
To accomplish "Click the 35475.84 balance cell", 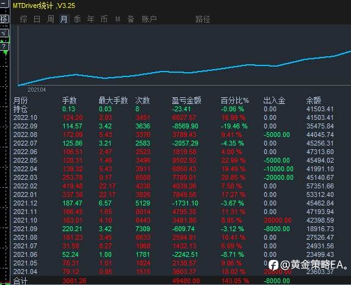I will pos(320,126).
